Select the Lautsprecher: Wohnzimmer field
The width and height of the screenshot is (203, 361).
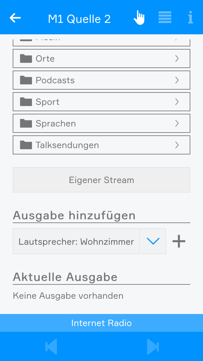76,242
